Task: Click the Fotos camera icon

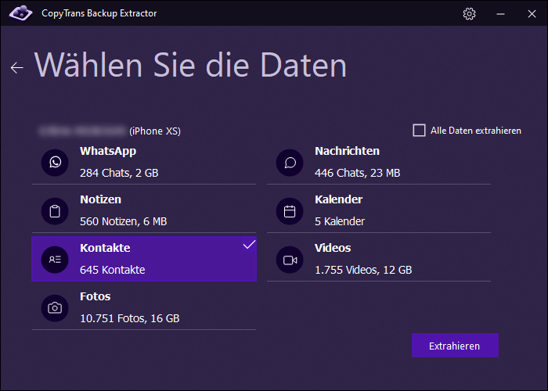Action: click(55, 308)
